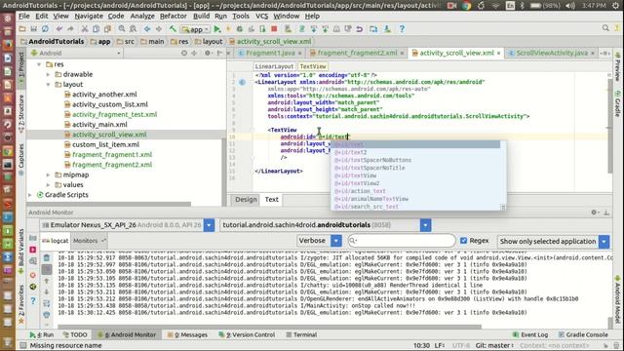Open the Verbose log level dropdown
Viewport: 624px width, 351px height.
click(336, 241)
